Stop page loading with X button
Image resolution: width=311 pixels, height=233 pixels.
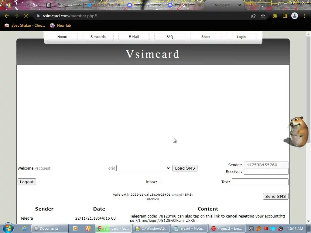pyautogui.click(x=26, y=16)
